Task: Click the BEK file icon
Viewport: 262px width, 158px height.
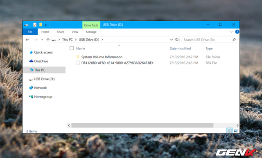Action: pos(78,62)
